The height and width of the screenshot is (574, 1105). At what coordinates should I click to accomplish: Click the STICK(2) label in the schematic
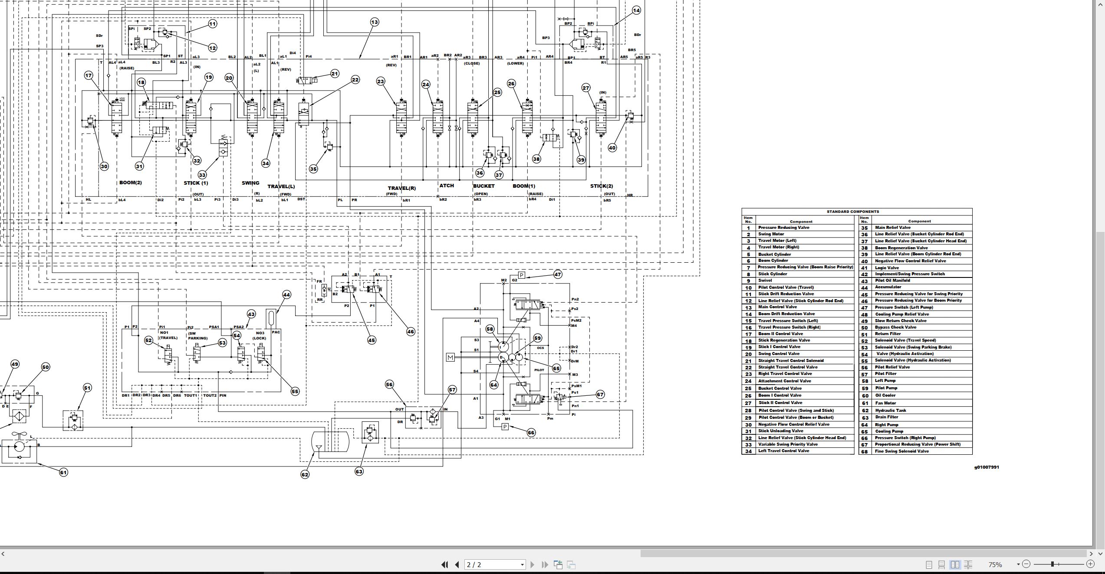[601, 186]
